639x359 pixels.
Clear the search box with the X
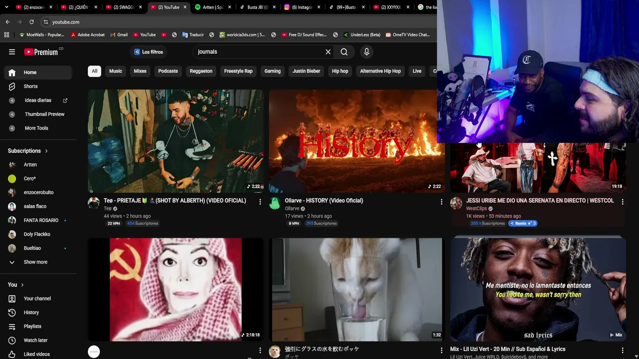pyautogui.click(x=328, y=52)
